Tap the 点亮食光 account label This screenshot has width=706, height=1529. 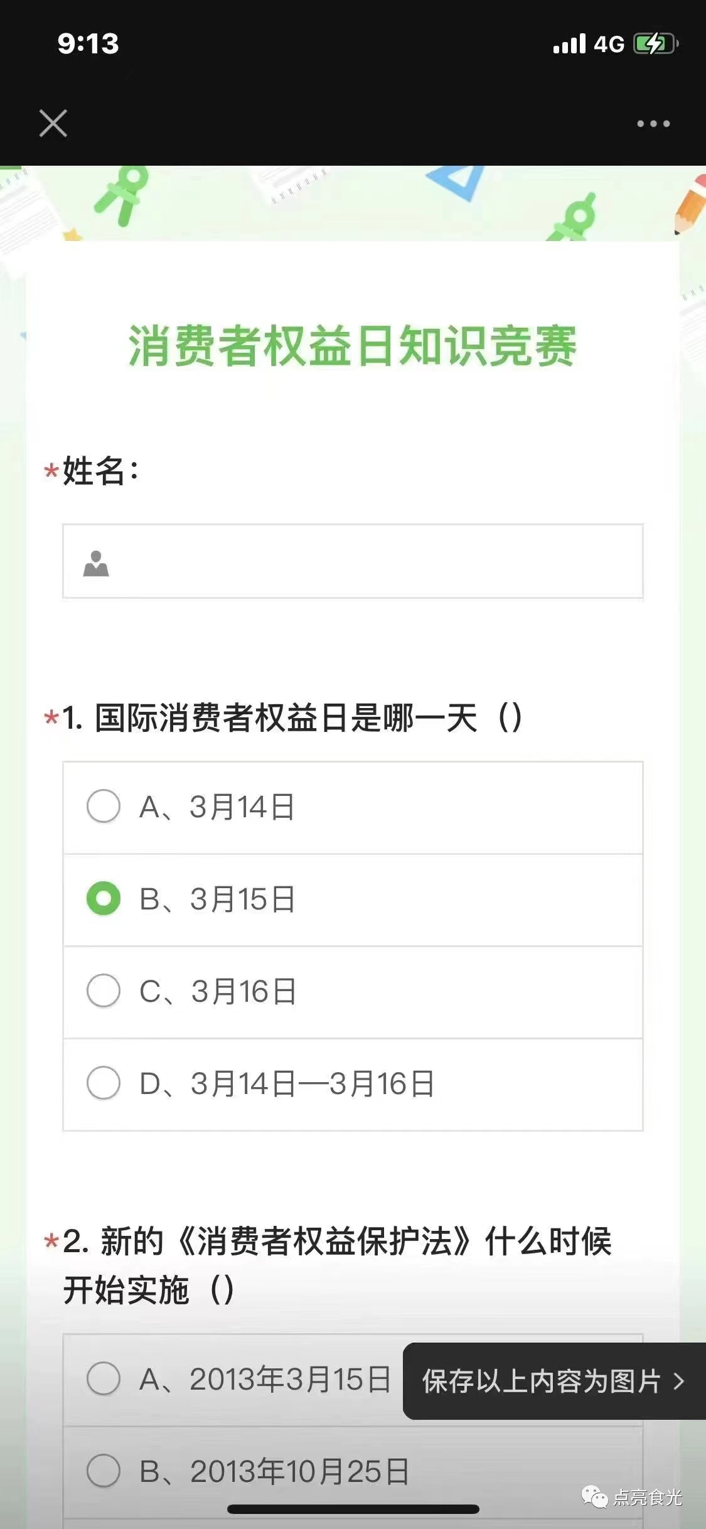647,1497
